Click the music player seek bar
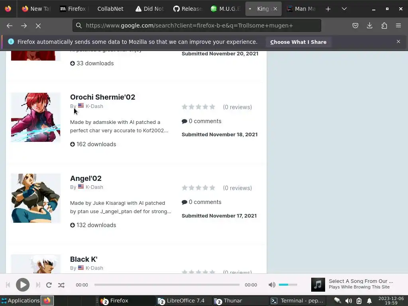The image size is (408, 306). (167, 284)
